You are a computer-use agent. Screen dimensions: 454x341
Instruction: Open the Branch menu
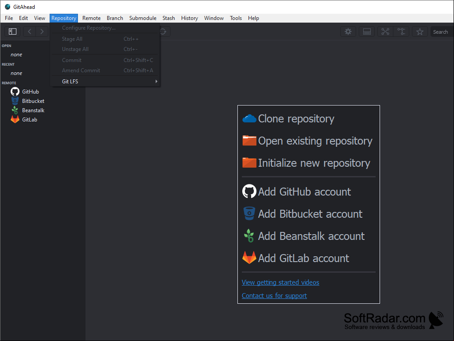pos(115,18)
